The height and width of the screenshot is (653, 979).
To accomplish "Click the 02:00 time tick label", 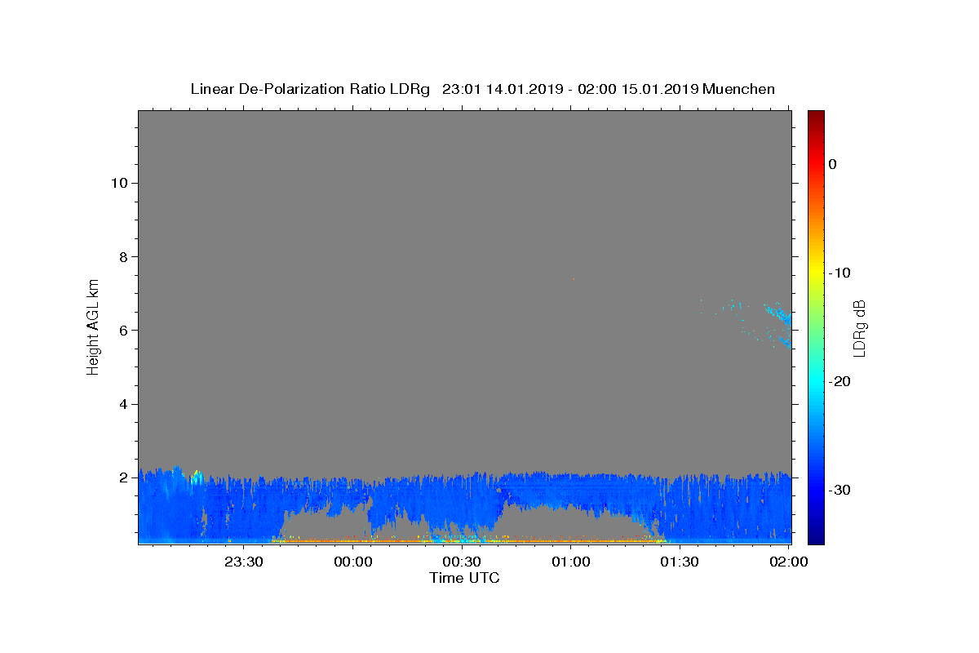I will tap(788, 562).
